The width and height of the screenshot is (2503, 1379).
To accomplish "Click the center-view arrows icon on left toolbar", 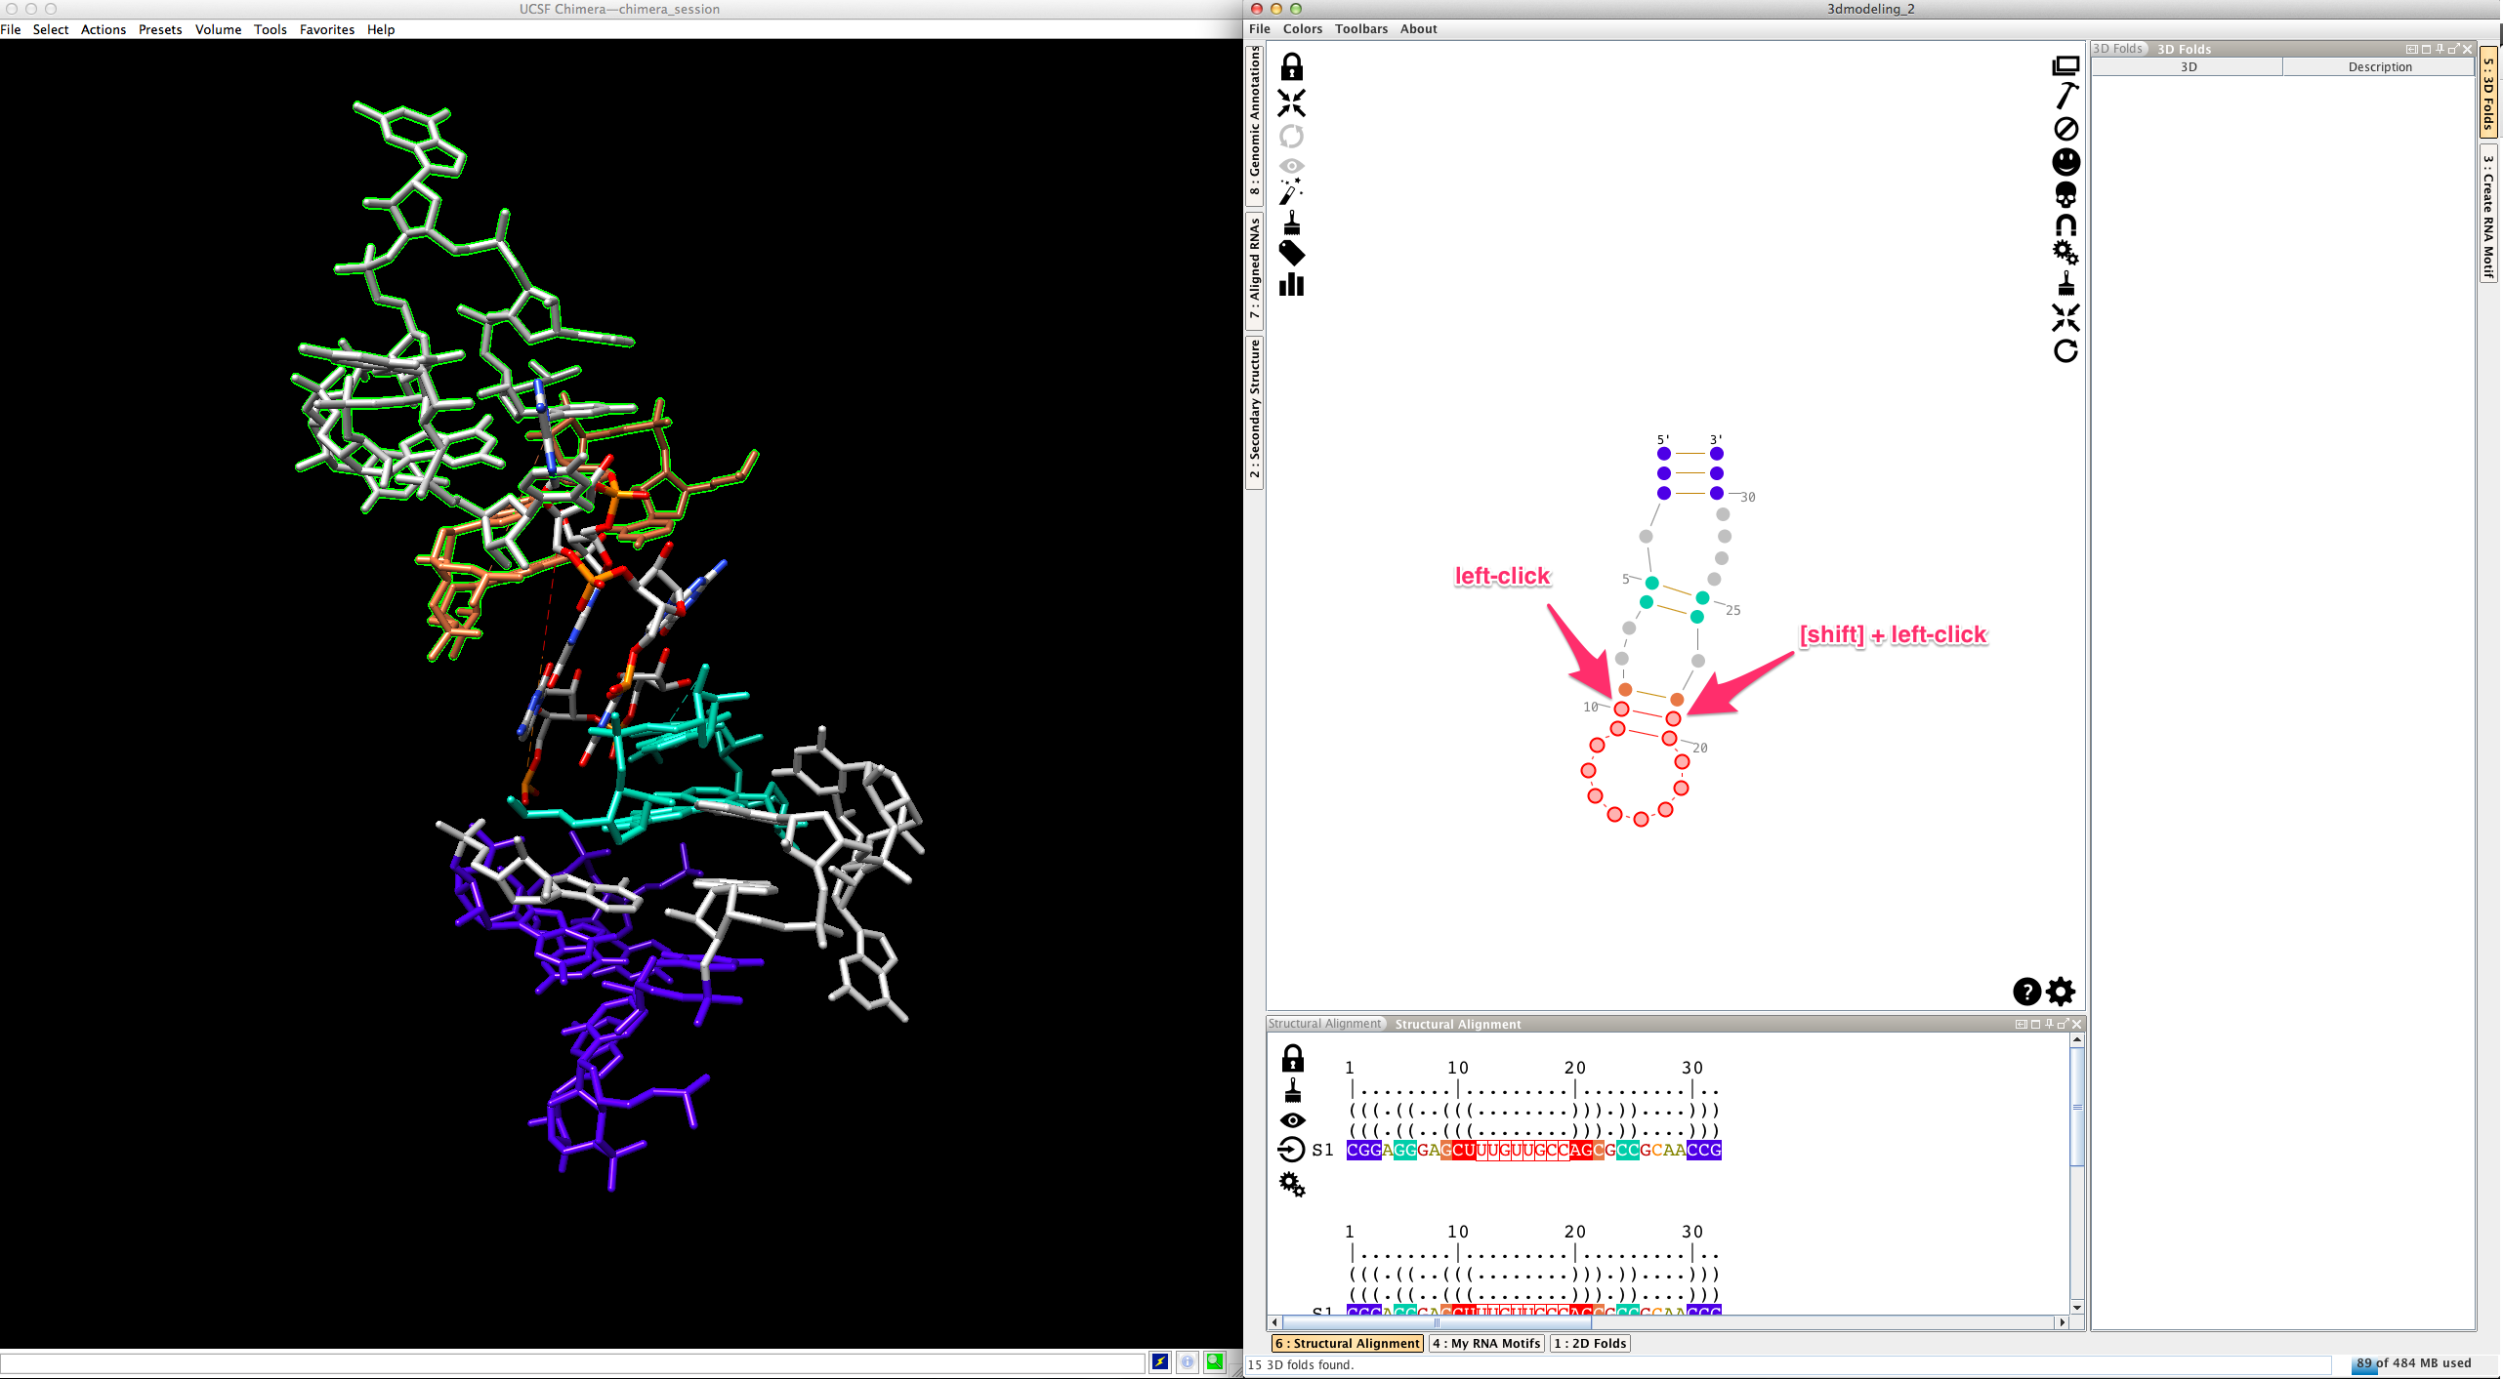I will (1291, 102).
